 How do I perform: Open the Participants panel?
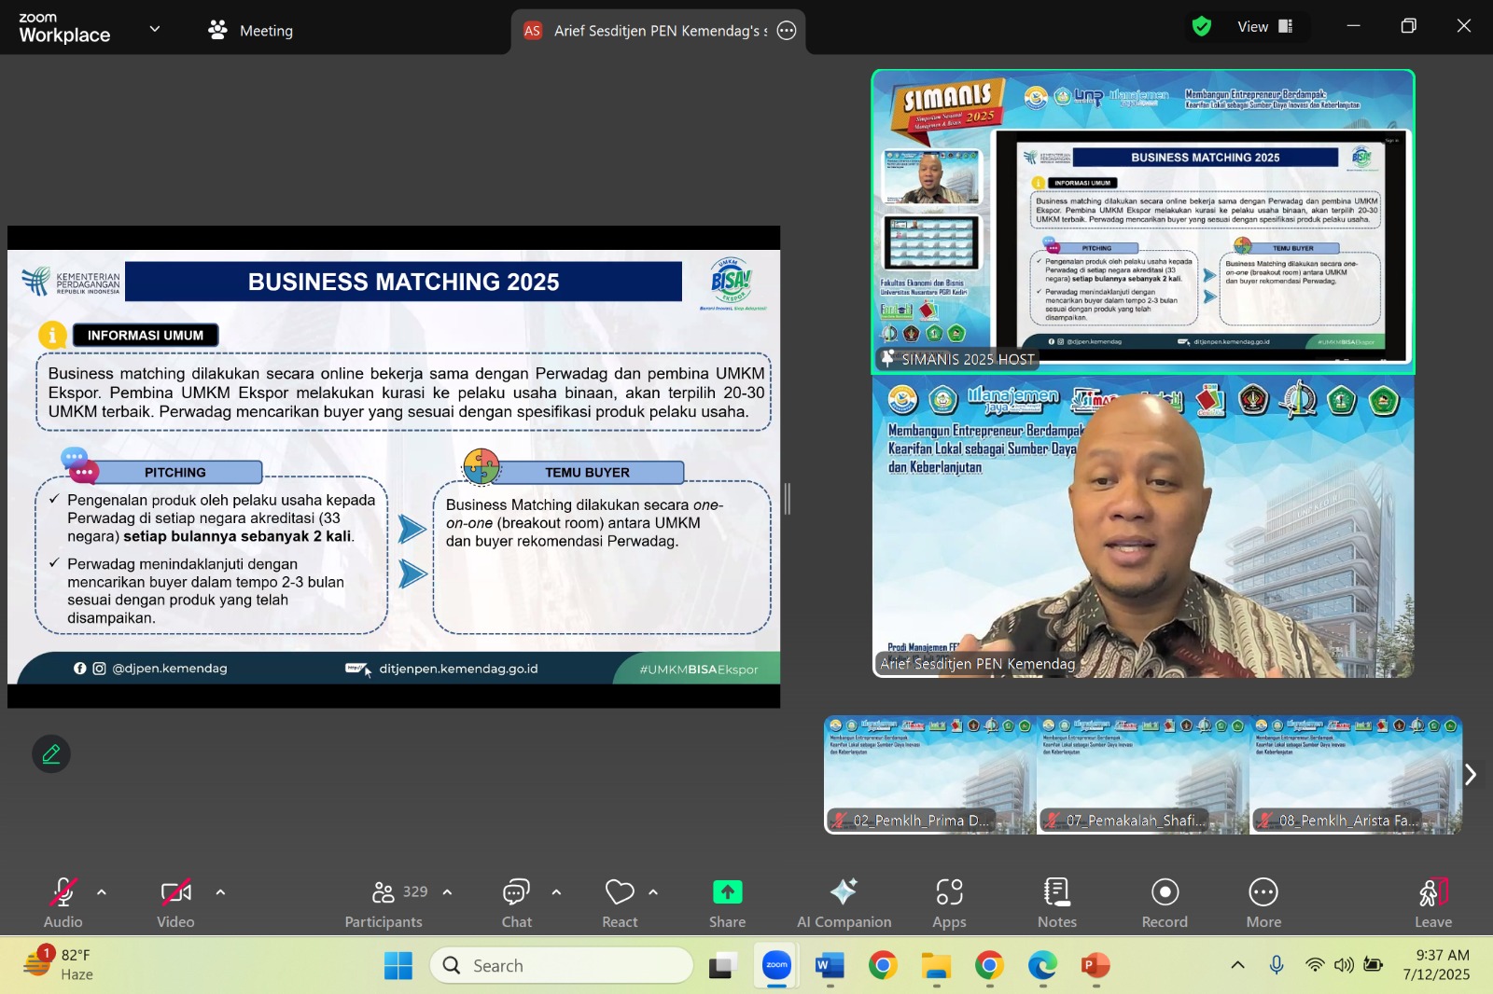(384, 903)
